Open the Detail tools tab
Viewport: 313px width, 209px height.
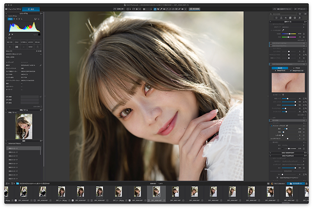286,18
